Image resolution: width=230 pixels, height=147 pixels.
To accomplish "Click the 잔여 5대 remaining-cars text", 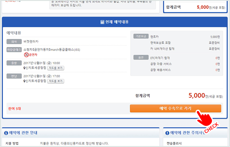I will [14, 109].
